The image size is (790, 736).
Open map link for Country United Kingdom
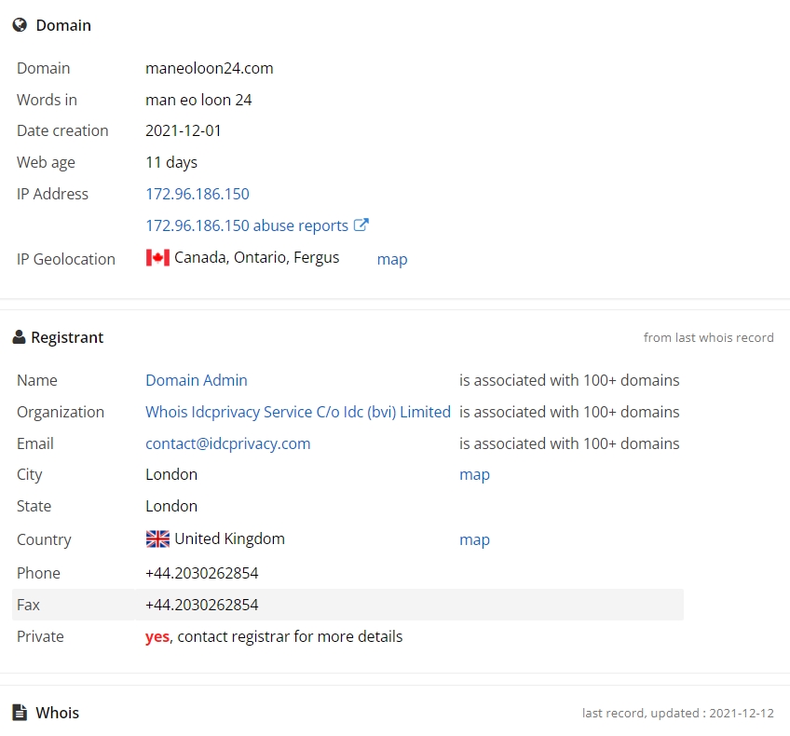click(x=474, y=539)
